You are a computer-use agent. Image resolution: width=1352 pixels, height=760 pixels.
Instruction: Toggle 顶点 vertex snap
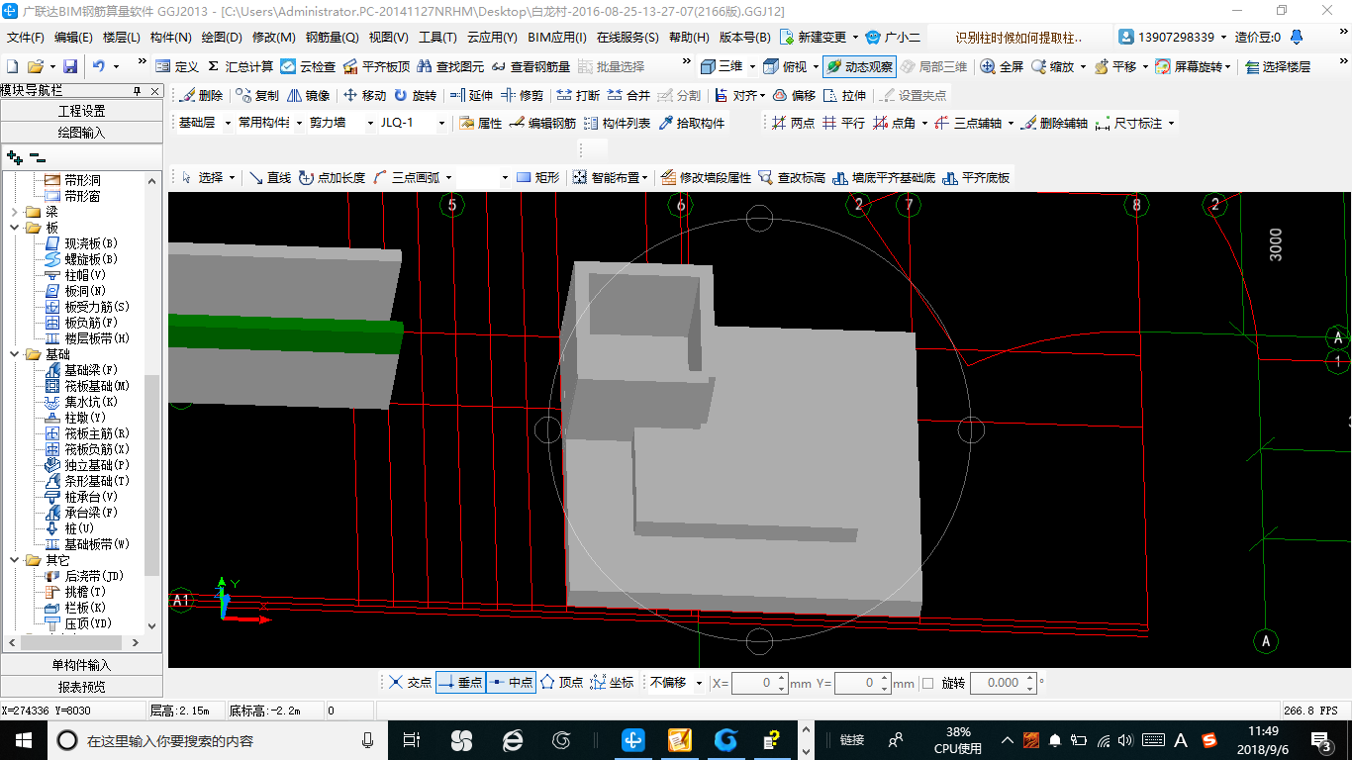(x=561, y=683)
